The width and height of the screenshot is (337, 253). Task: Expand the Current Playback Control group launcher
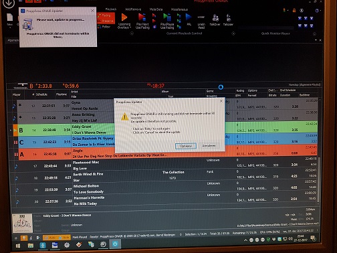[x=233, y=33]
